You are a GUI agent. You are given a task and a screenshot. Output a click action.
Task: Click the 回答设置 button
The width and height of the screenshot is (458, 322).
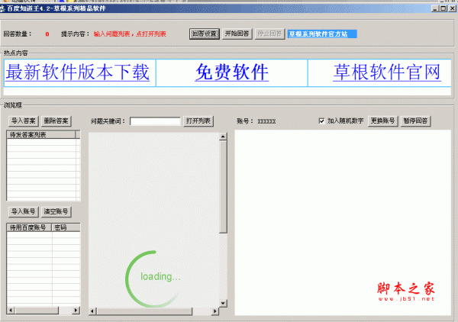(204, 34)
